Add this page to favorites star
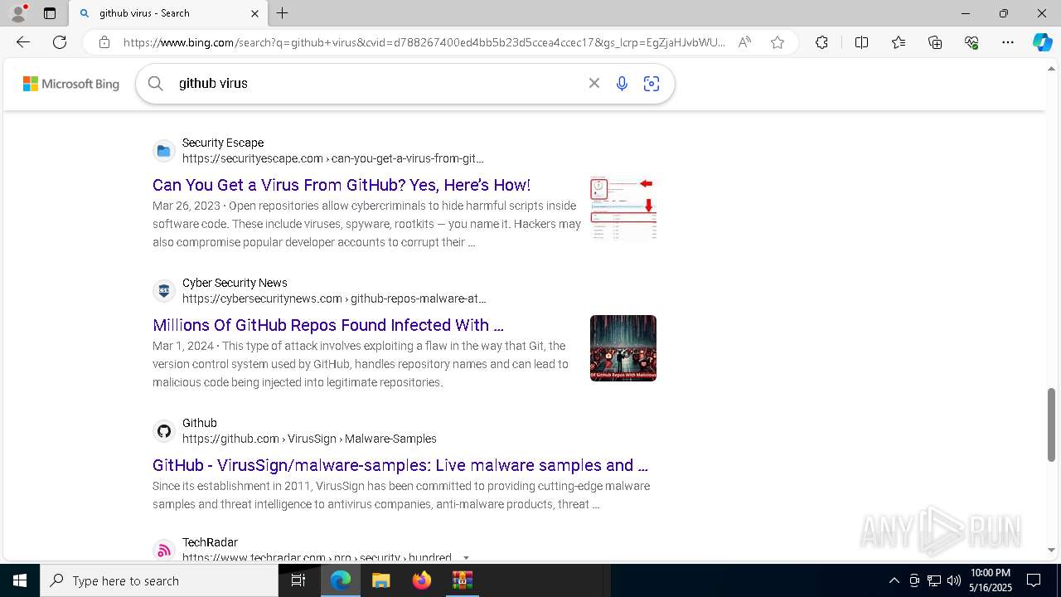The width and height of the screenshot is (1061, 597). tap(778, 42)
